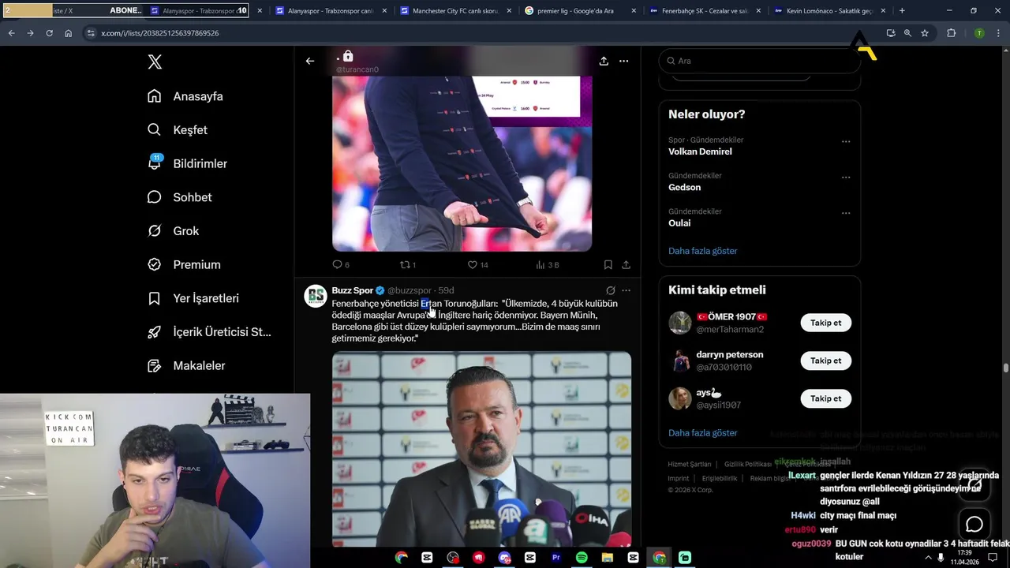Open Gedson trending topic
The image size is (1010, 568).
tap(684, 187)
